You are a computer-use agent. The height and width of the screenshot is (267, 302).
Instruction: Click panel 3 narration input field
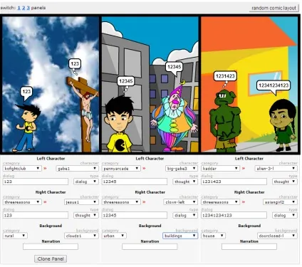point(249,247)
